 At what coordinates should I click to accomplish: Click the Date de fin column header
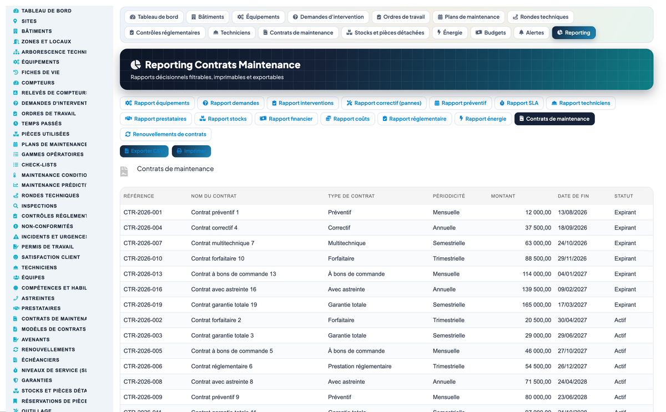point(573,196)
